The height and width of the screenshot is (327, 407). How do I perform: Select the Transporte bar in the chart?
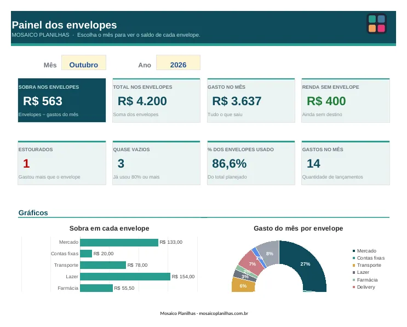click(x=103, y=265)
